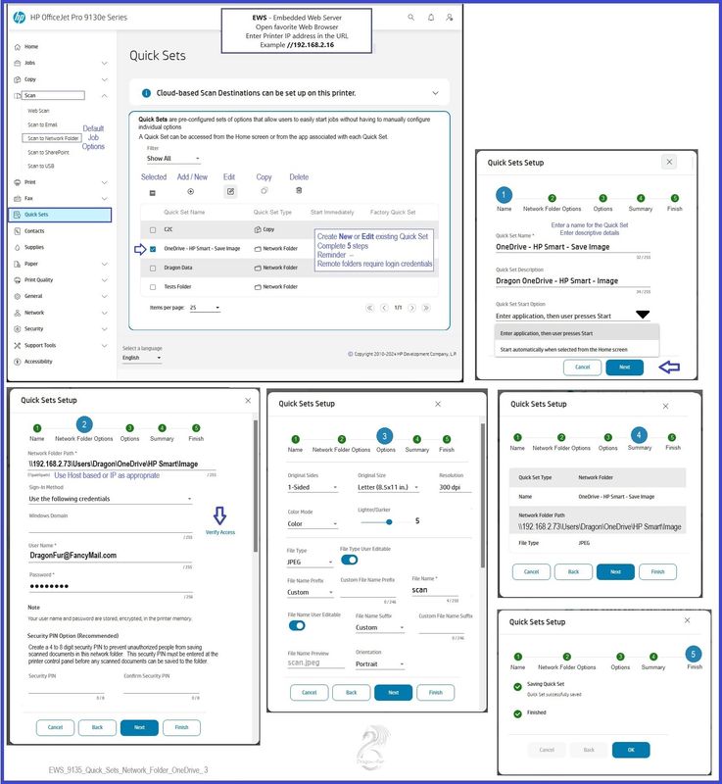
Task: Click the first page pagination icon
Action: (369, 308)
